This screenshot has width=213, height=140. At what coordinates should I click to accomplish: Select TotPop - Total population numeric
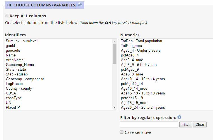(141, 41)
